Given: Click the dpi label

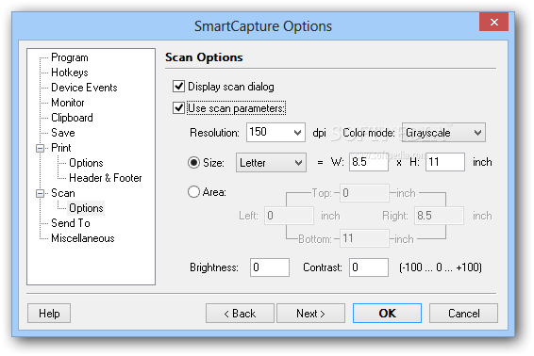Looking at the screenshot, I should tap(319, 133).
